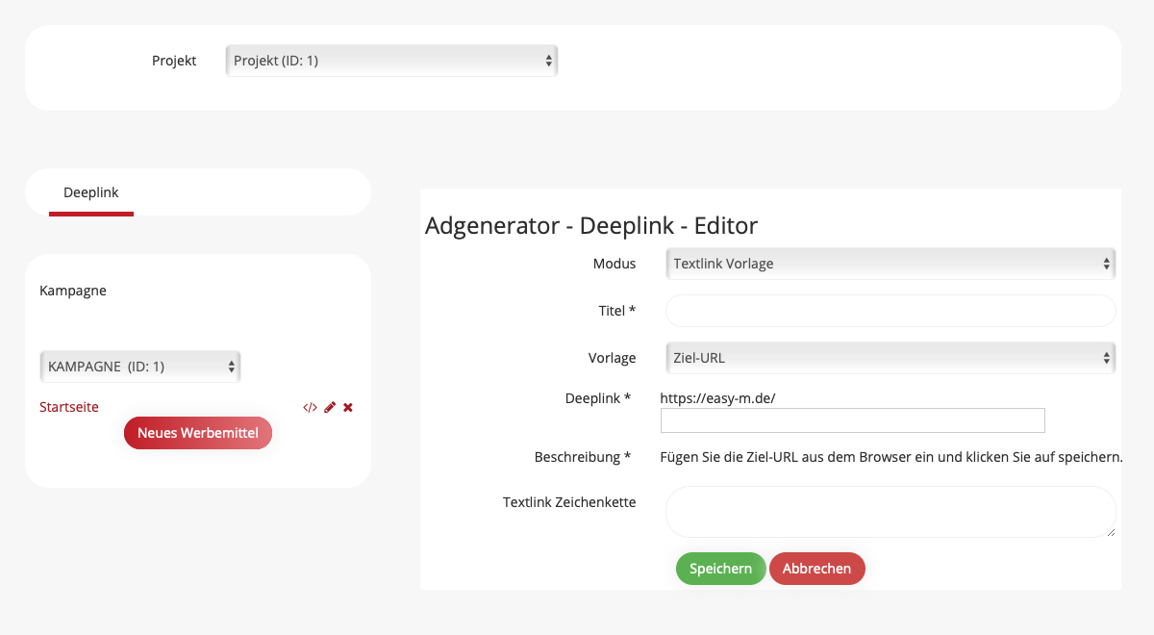Switch to the Deeplink tab
Viewport: 1154px width, 635px height.
(x=91, y=192)
